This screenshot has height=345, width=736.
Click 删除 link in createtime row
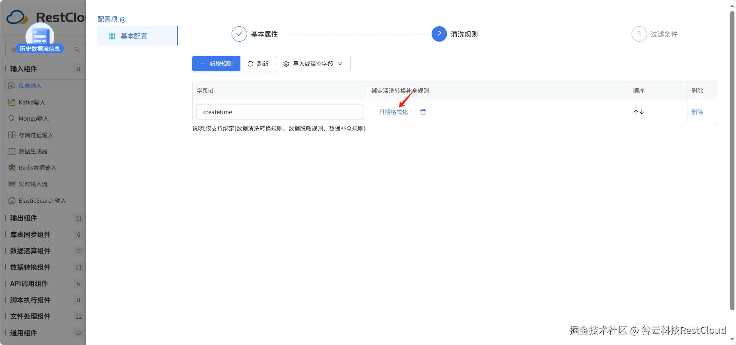click(697, 112)
